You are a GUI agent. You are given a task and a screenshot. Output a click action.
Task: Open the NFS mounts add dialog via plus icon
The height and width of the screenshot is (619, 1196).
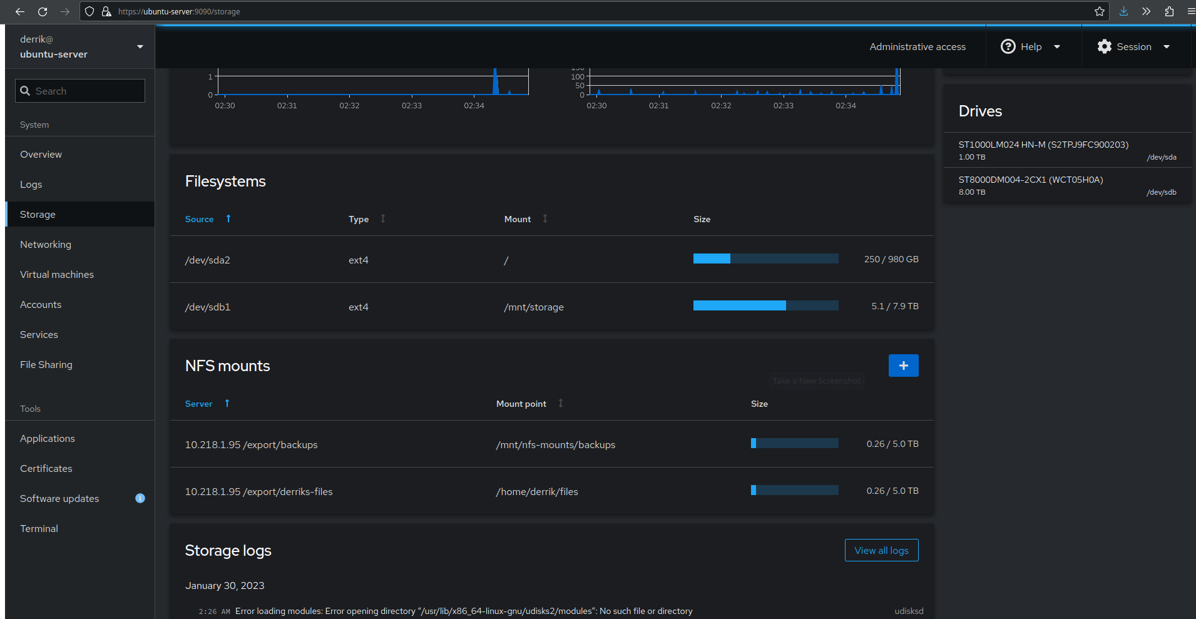pyautogui.click(x=903, y=365)
